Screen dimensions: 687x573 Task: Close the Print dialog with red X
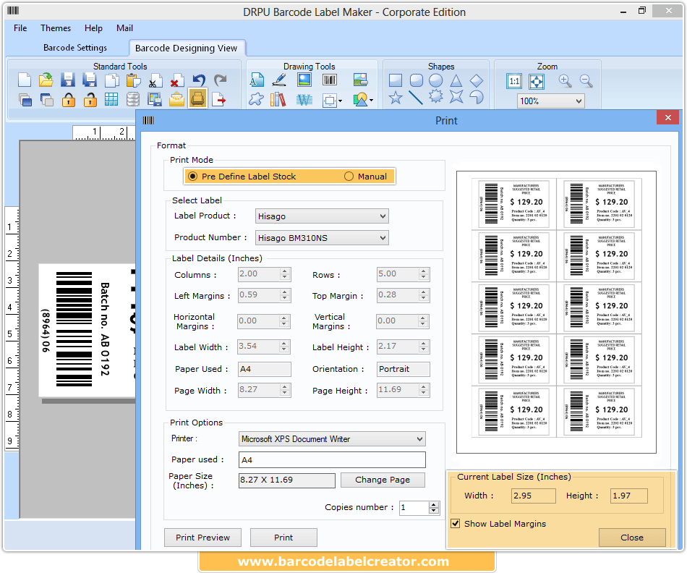pyautogui.click(x=667, y=117)
